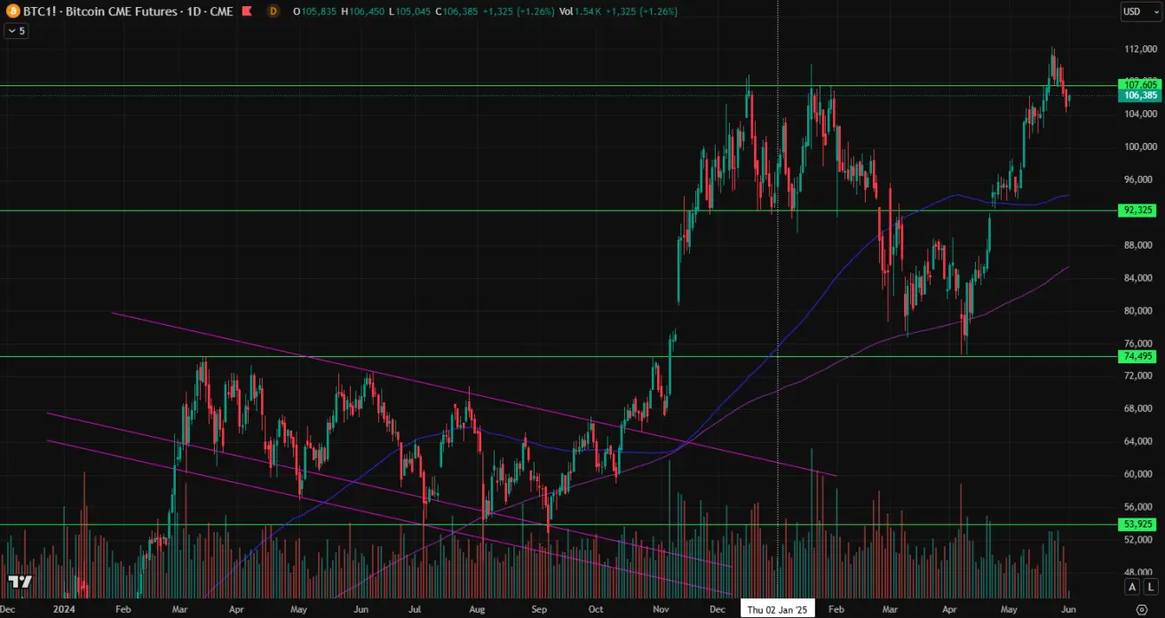
Task: Select the 107,605 horizontal line price label
Action: coord(1140,84)
